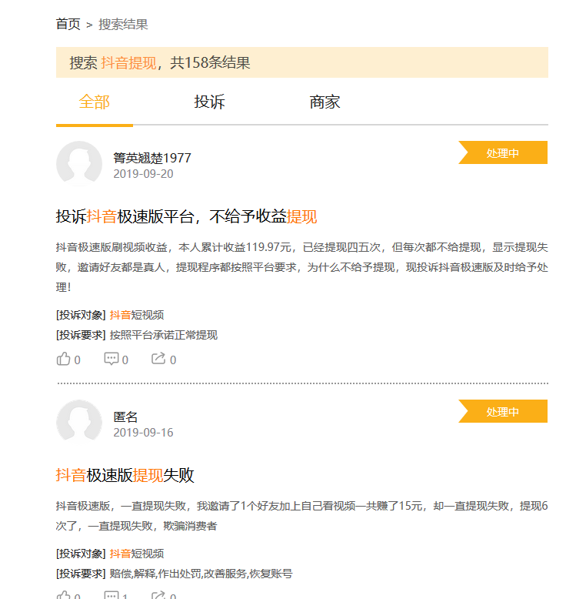Go to 首页 in the breadcrumb
576x599 pixels.
click(68, 25)
